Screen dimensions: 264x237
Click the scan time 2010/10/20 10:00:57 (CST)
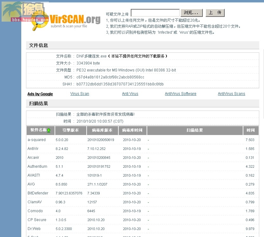point(100,121)
